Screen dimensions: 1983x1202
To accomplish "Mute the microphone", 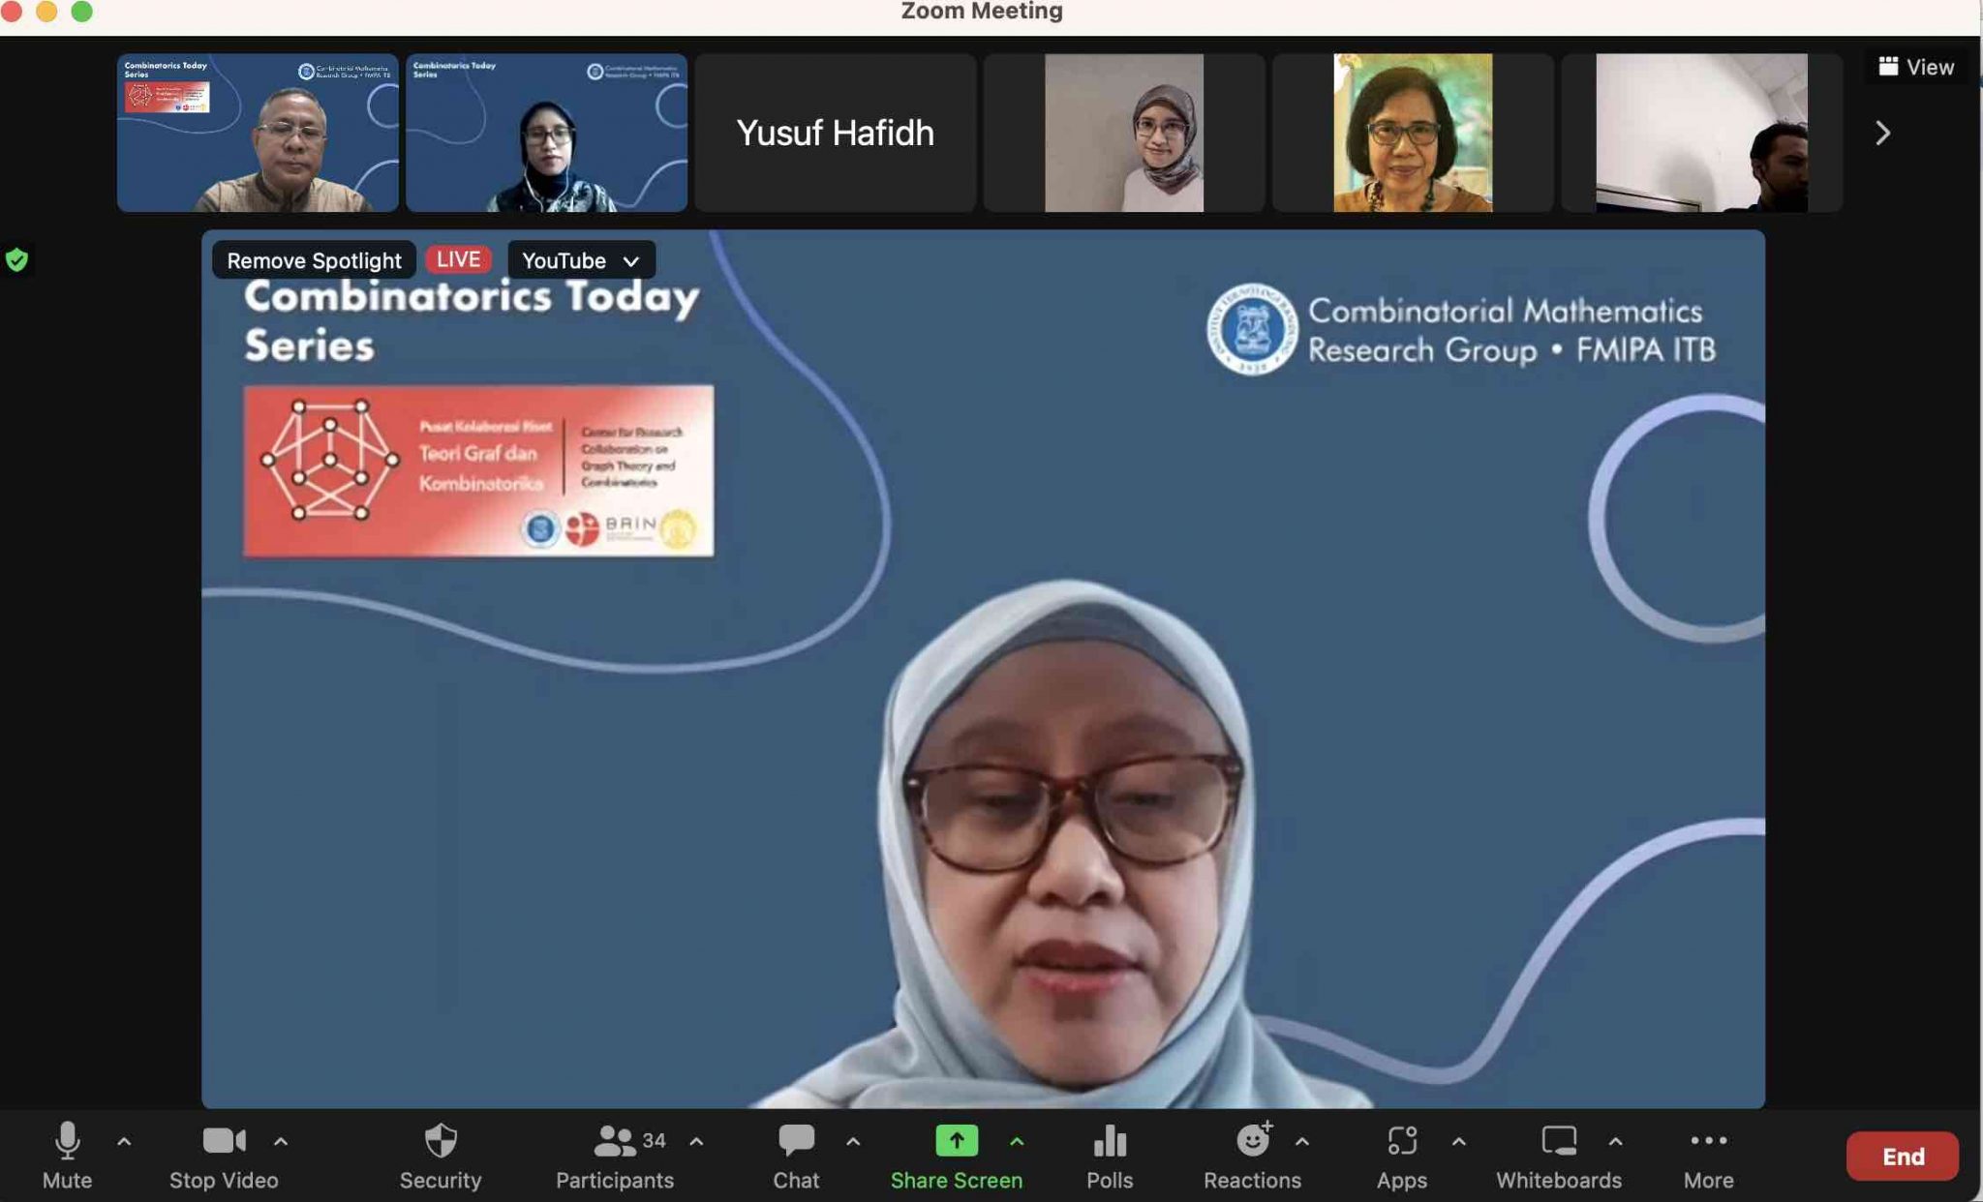I will click(68, 1152).
